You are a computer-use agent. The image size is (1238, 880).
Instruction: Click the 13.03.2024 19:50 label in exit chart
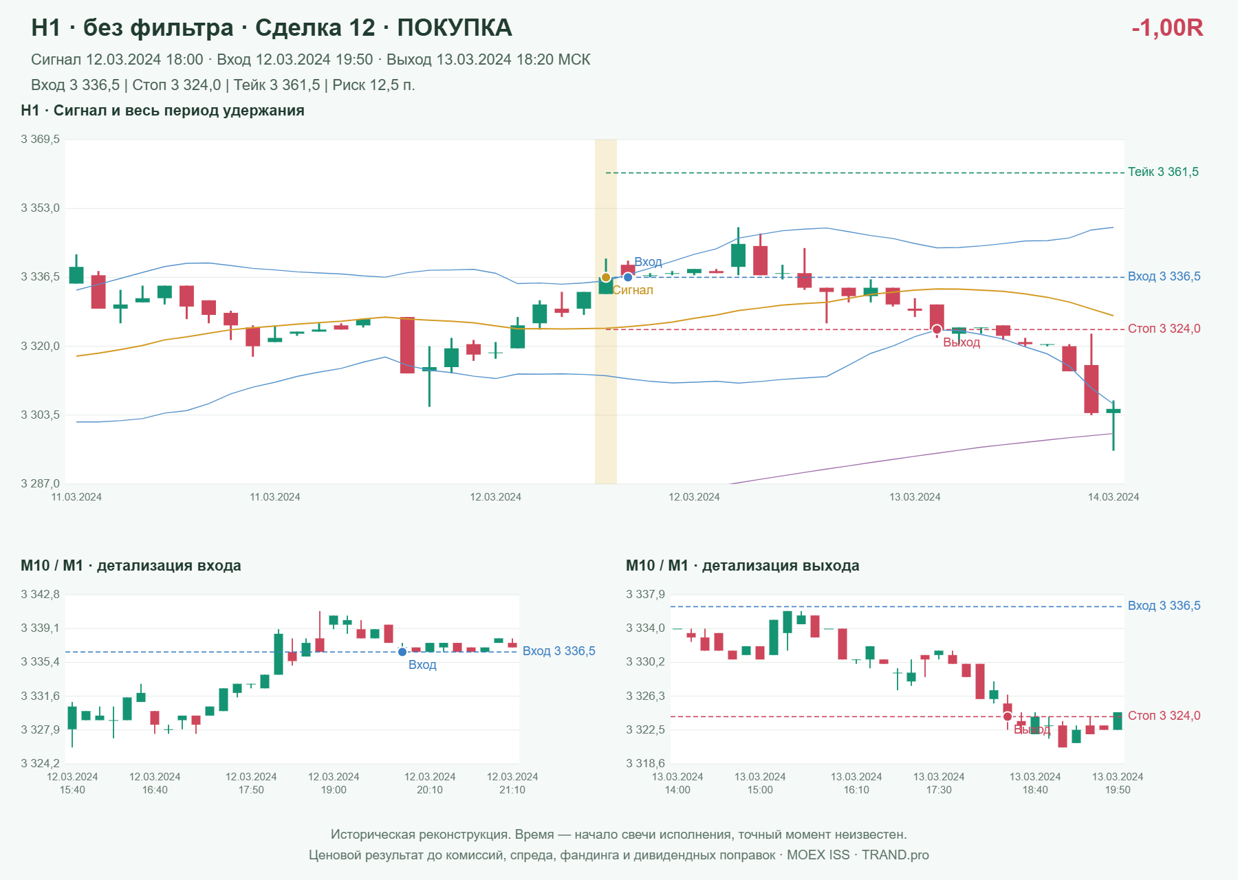[x=1118, y=783]
